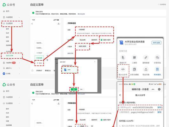
Task: Click the 大学生就业现状调查 title
Action: tap(135, 42)
